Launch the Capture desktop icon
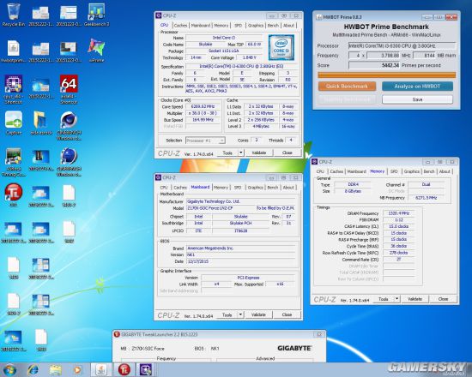 [13, 123]
